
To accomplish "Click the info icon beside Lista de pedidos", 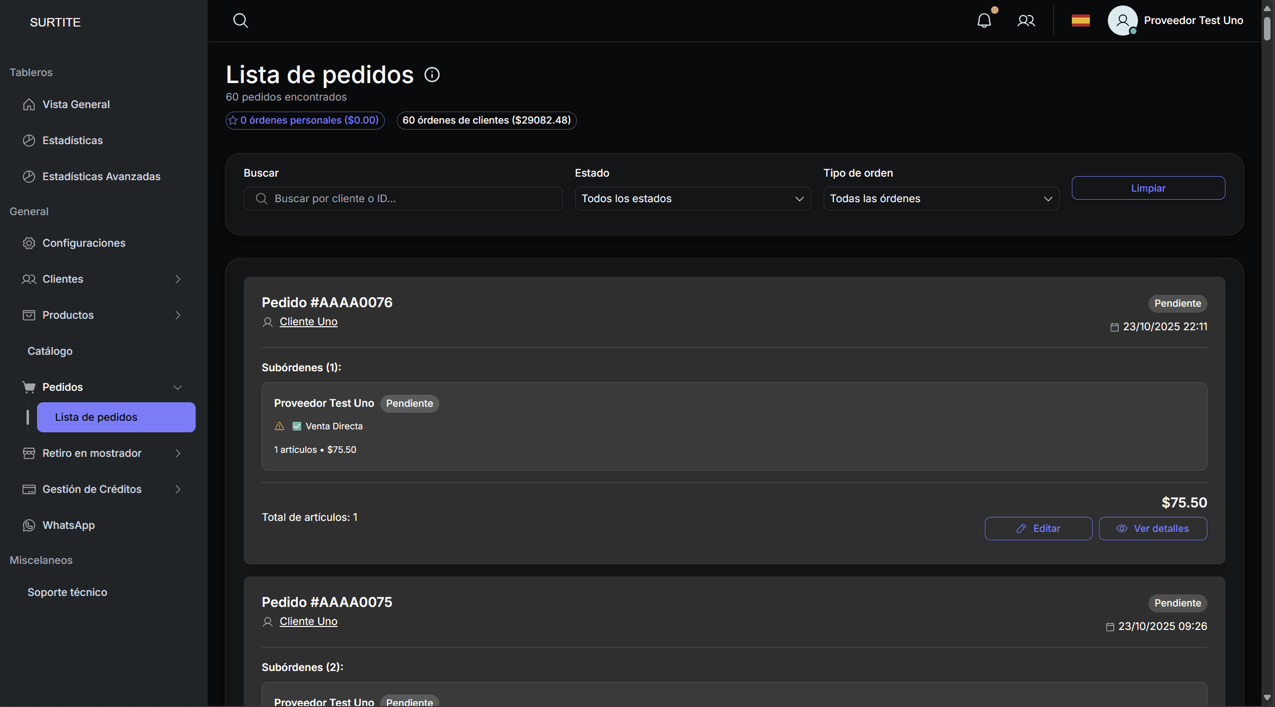I will [432, 75].
